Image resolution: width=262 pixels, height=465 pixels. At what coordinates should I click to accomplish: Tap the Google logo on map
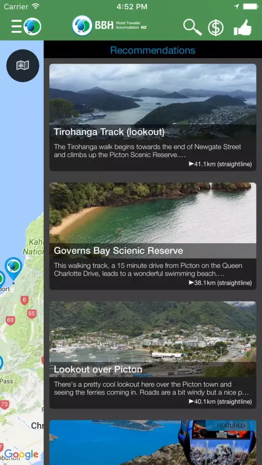tap(21, 454)
